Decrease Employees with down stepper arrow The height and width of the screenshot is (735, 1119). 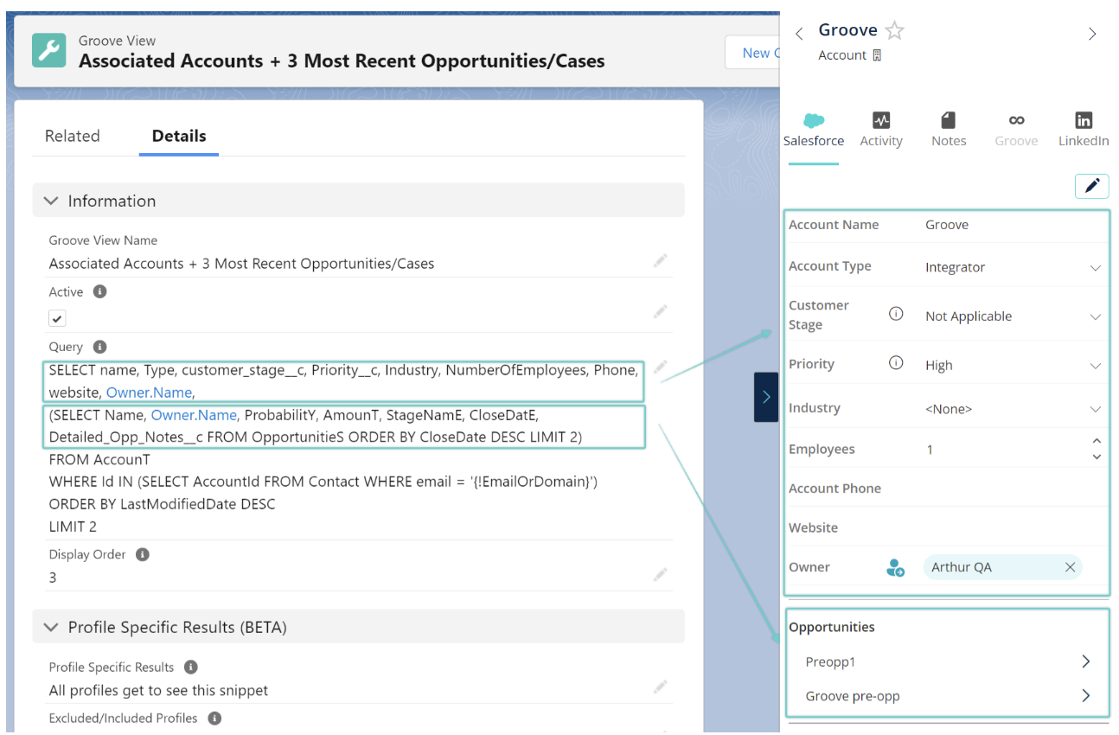1097,457
